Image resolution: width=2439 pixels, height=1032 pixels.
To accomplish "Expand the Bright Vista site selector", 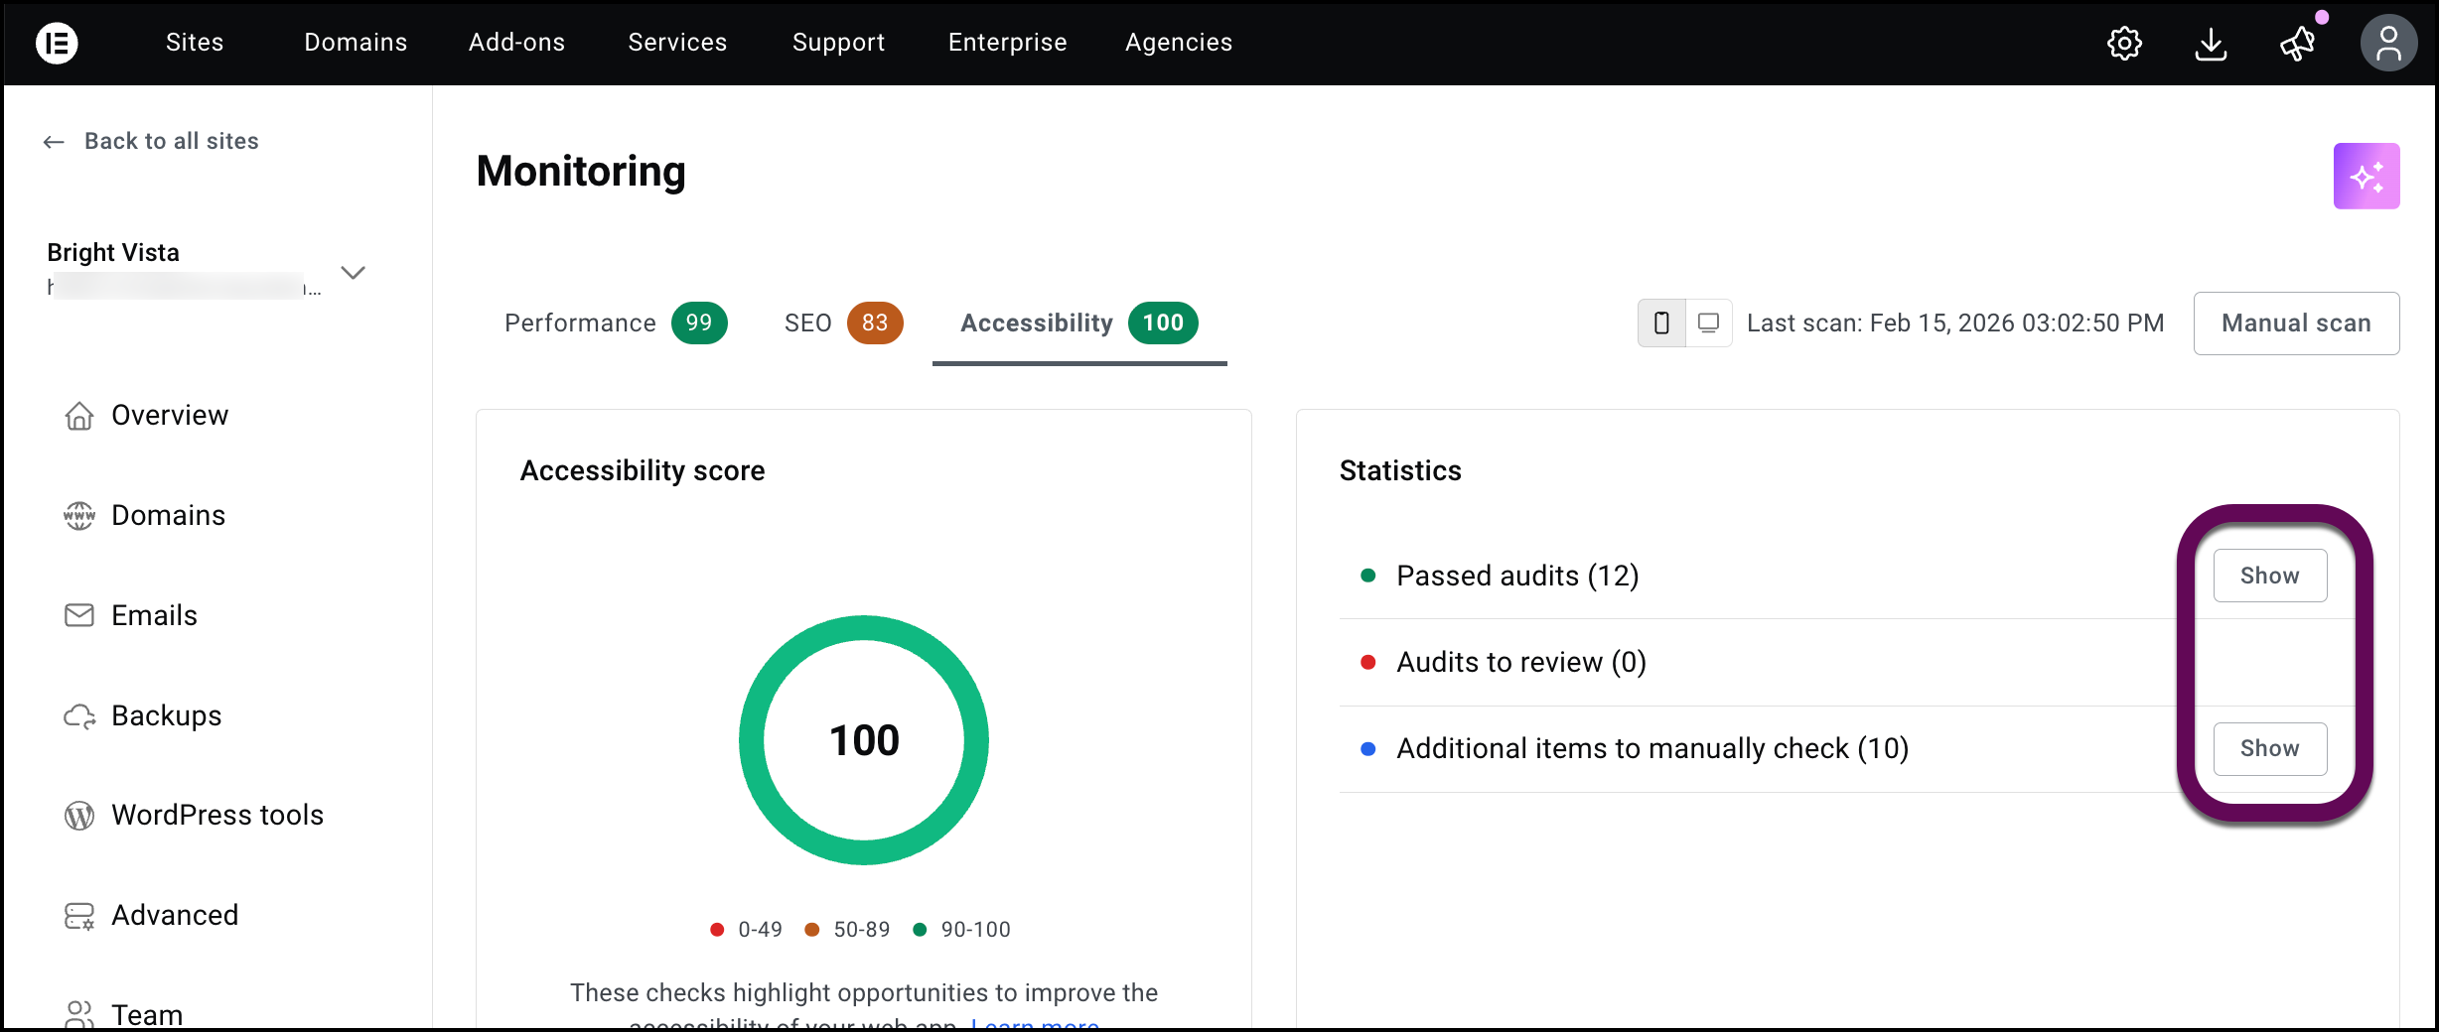I will pos(353,272).
